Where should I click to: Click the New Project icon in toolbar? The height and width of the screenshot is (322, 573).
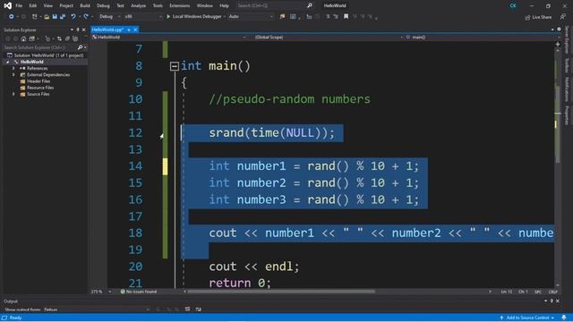coord(35,17)
